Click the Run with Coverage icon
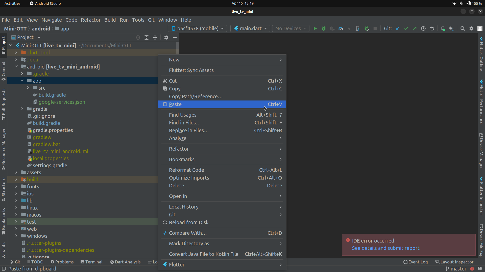This screenshot has height=272, width=485. coord(332,28)
